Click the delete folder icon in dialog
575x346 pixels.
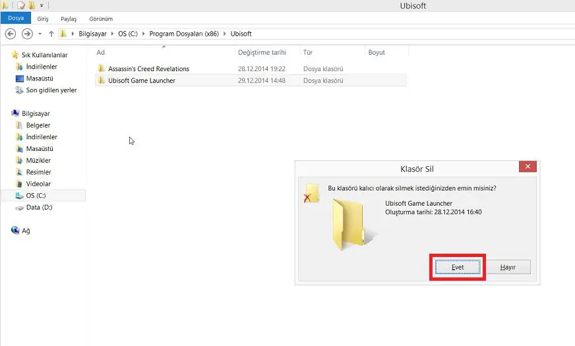click(x=311, y=193)
